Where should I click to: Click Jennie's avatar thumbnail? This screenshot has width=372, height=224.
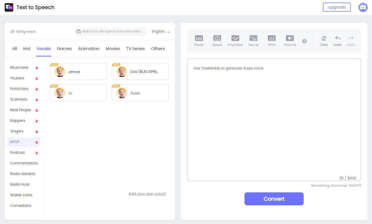[x=60, y=72]
